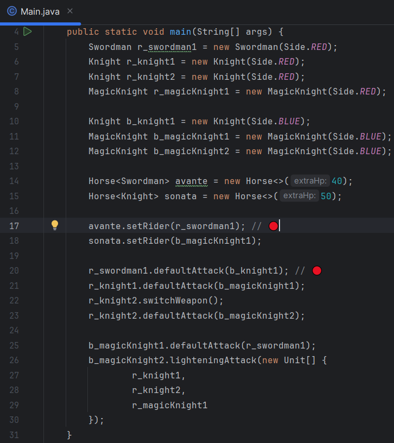The width and height of the screenshot is (394, 443).
Task: Click b_magicKnight1 variable declared on line 11
Action: (192, 136)
